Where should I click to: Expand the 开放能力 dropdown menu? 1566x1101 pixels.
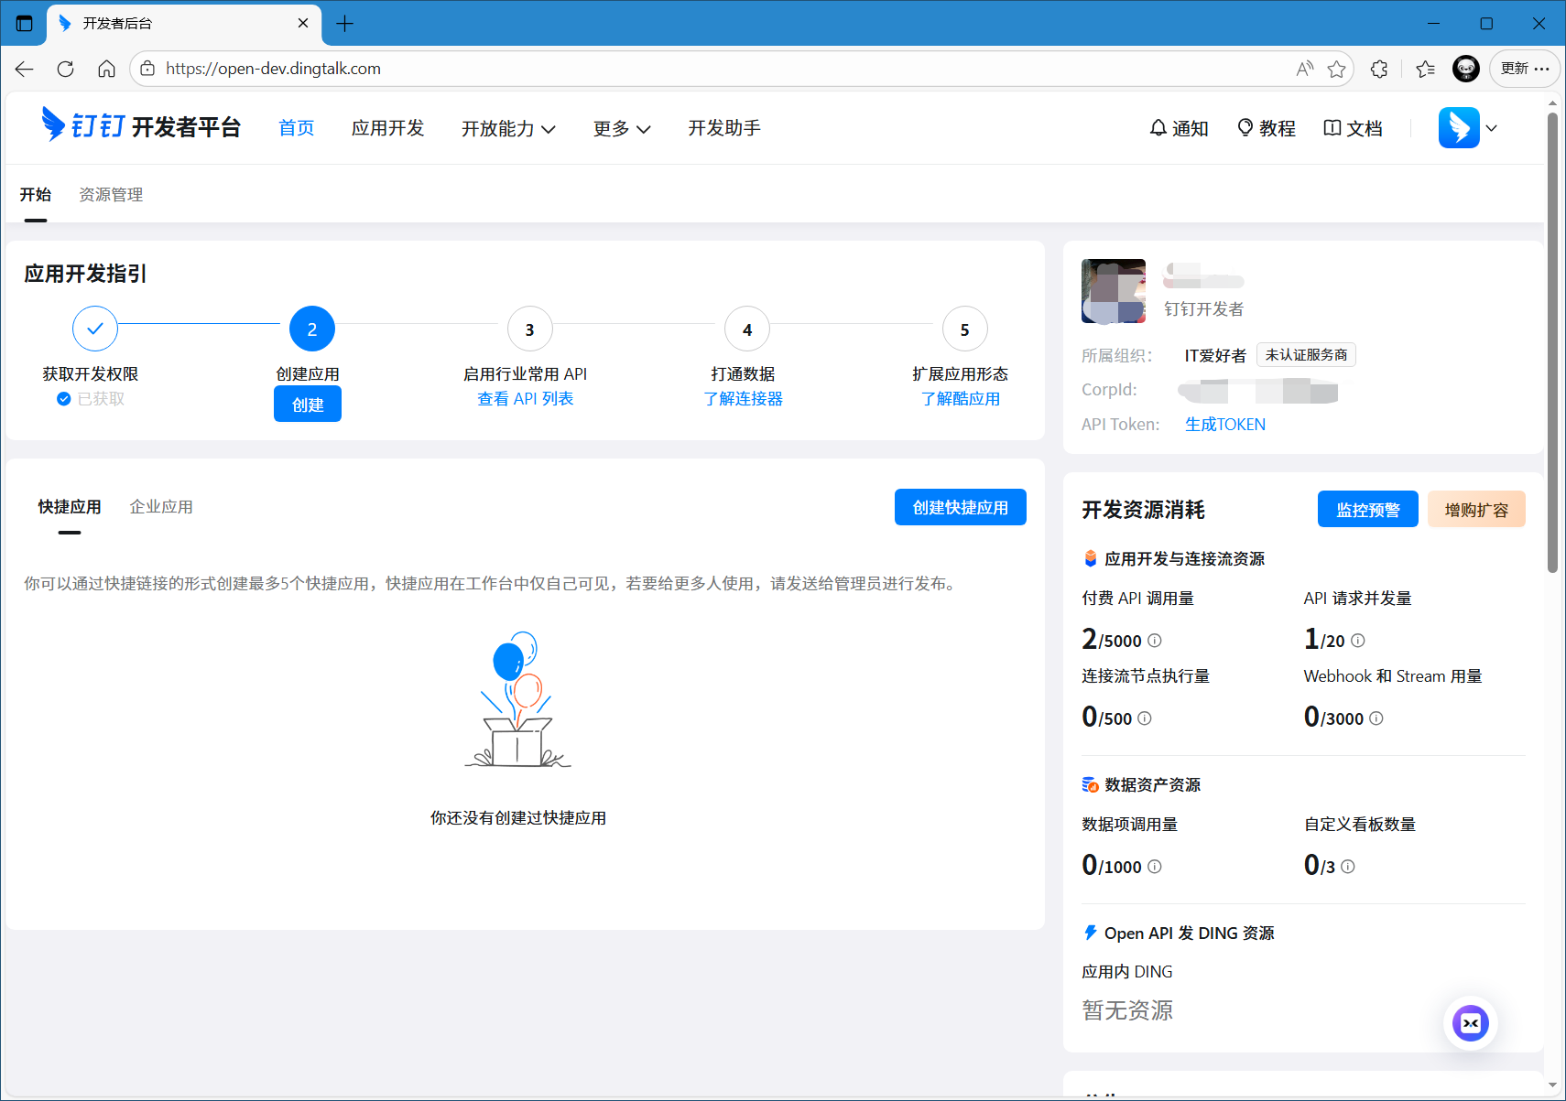tap(508, 128)
